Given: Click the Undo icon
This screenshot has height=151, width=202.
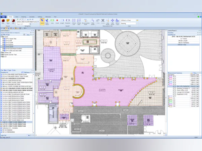Looking at the screenshot, I should pos(98,21).
